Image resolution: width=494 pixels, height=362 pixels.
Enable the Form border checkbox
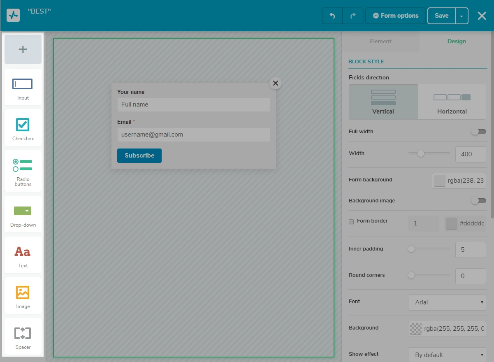(x=351, y=222)
